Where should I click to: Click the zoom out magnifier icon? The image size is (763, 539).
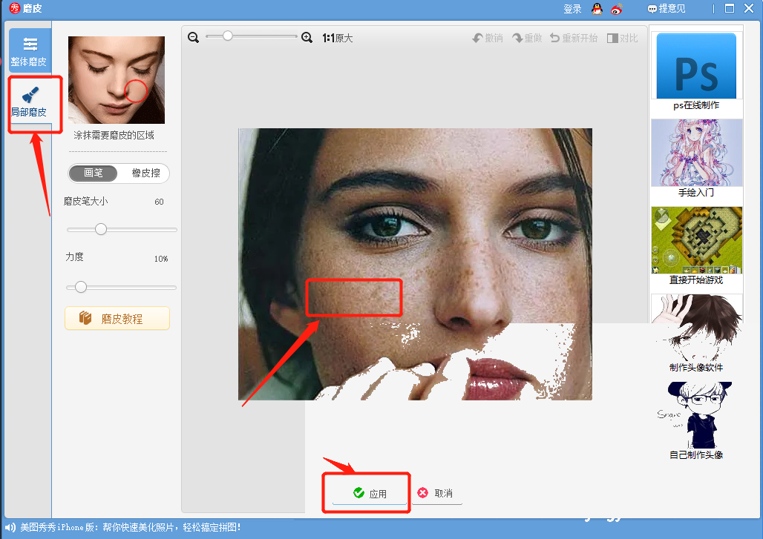click(193, 37)
